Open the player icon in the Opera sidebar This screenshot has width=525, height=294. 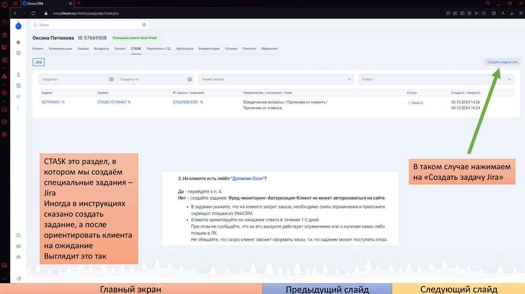[x=4, y=93]
